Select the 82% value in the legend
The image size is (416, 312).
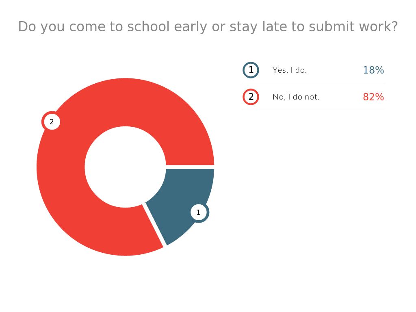tap(373, 97)
